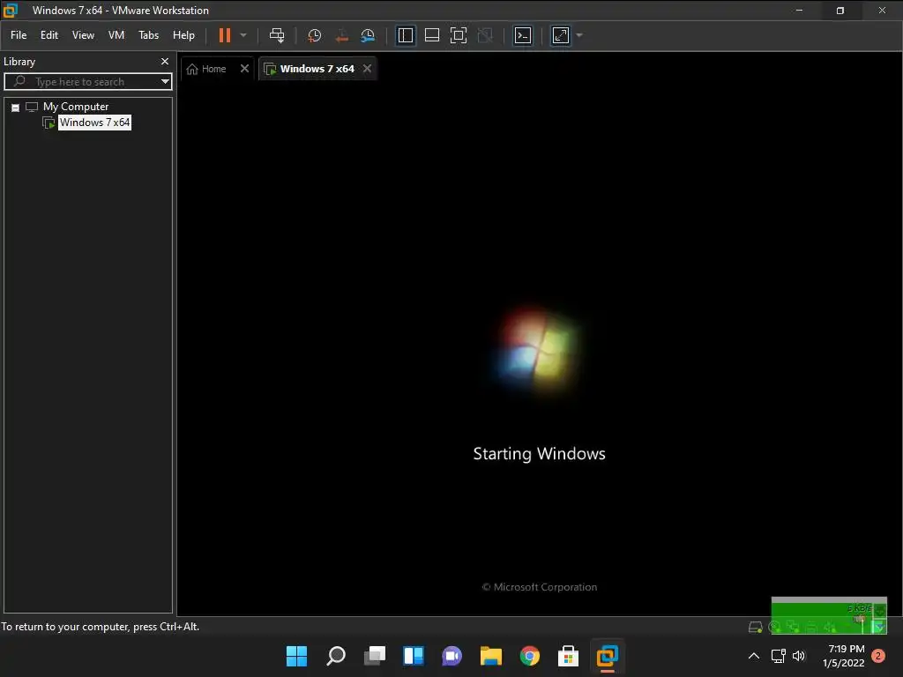Image resolution: width=903 pixels, height=677 pixels.
Task: Restore down the VMware Workstation window
Action: (x=840, y=11)
